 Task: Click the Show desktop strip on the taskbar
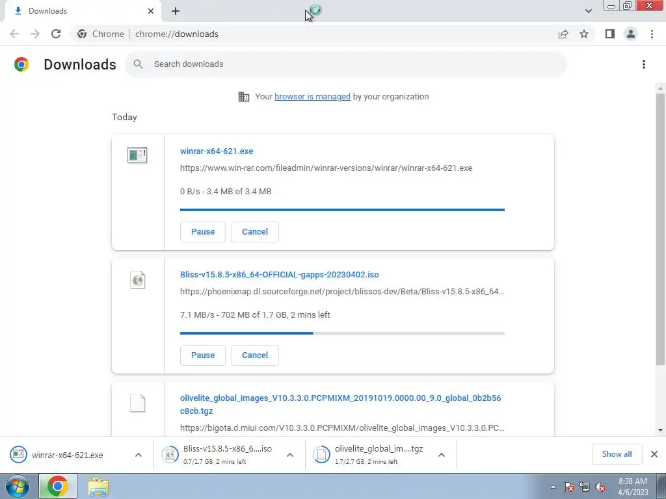[661, 486]
